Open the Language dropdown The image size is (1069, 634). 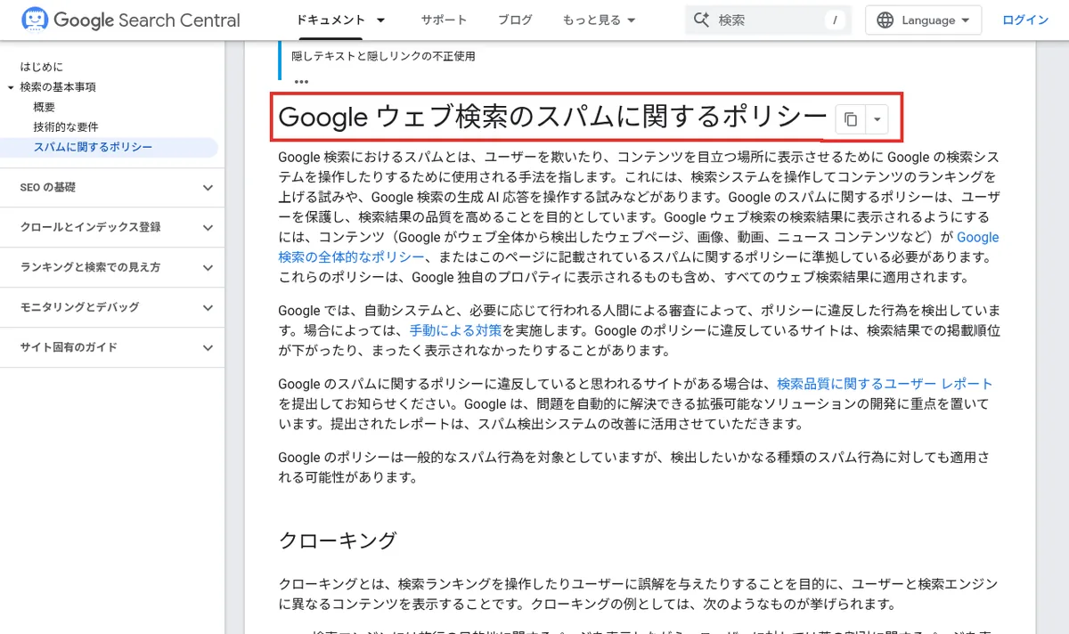pyautogui.click(x=923, y=20)
